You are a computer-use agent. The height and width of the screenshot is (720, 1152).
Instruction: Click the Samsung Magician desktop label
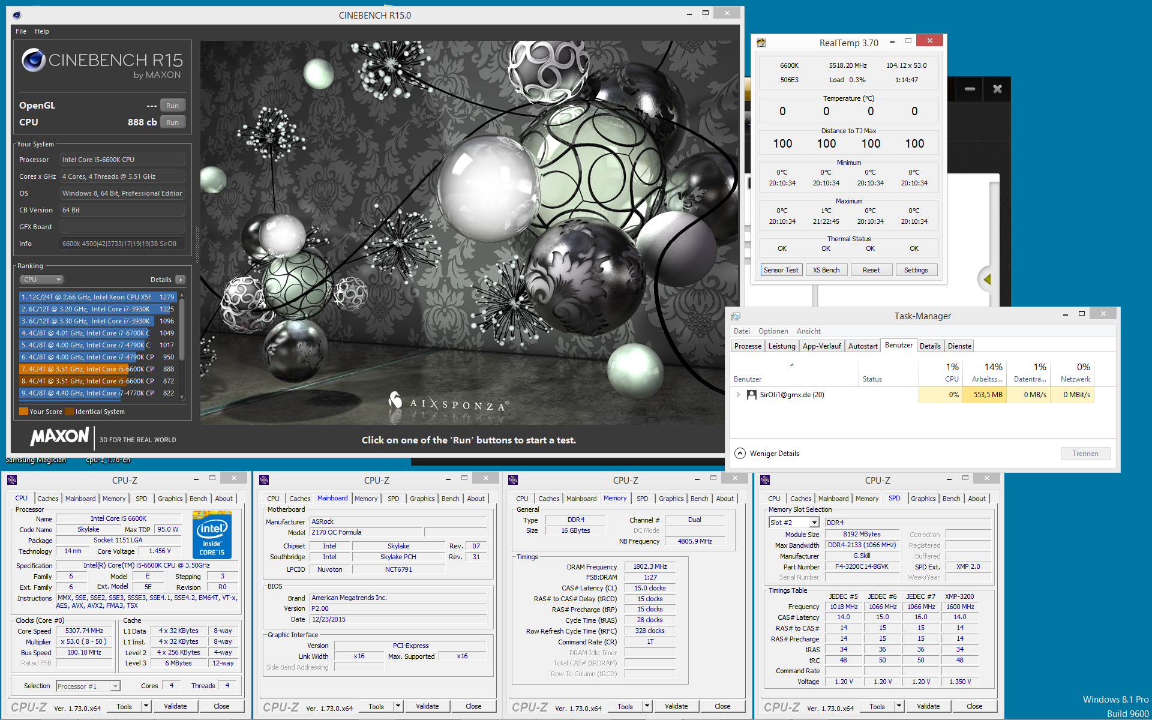[36, 460]
